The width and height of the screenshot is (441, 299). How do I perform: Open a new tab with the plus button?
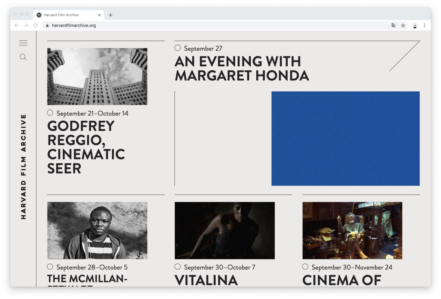coord(111,15)
